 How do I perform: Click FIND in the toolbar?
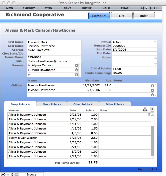point(48,8)
